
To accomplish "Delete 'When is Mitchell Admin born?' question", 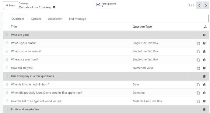I will click(204, 85).
